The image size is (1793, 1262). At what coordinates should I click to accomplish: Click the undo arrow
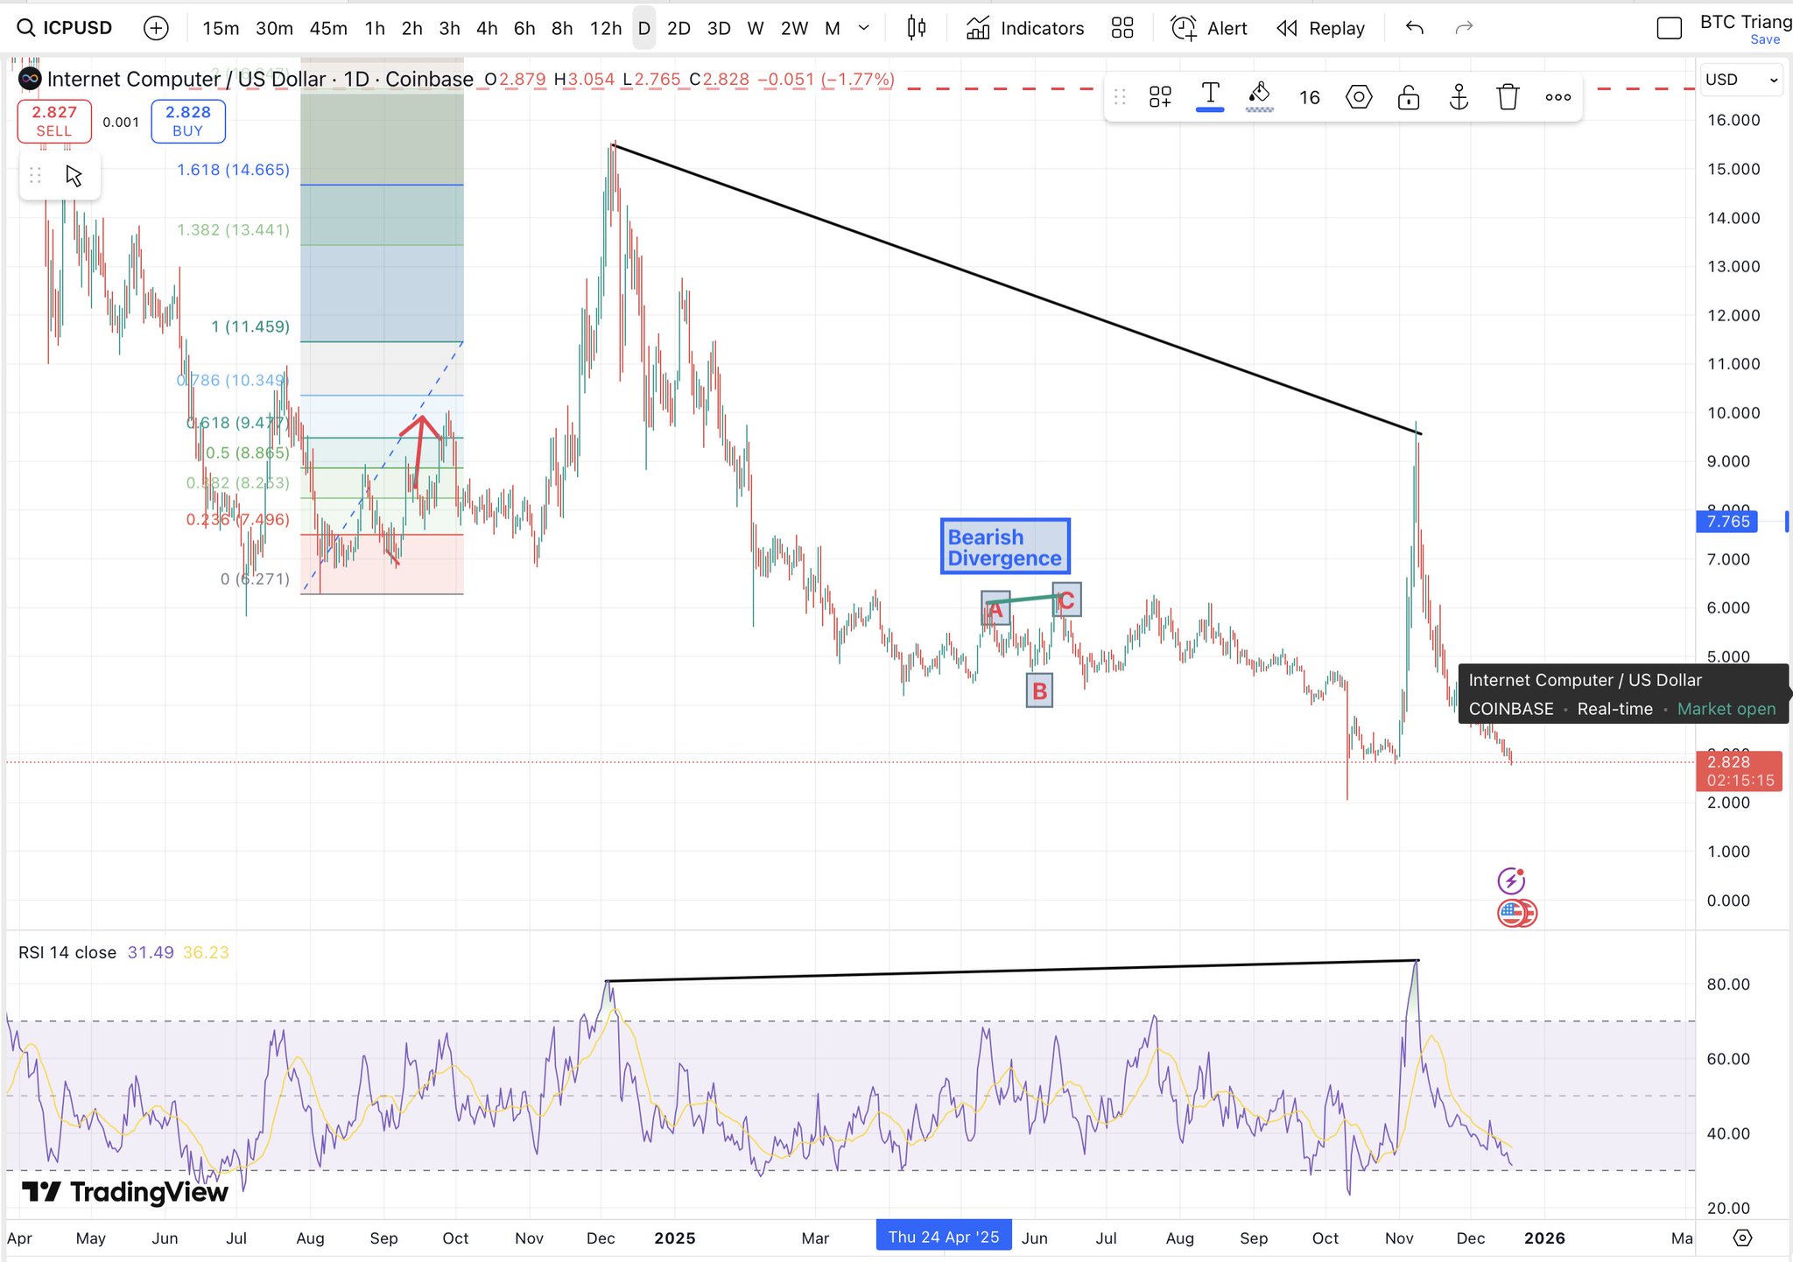(1414, 28)
